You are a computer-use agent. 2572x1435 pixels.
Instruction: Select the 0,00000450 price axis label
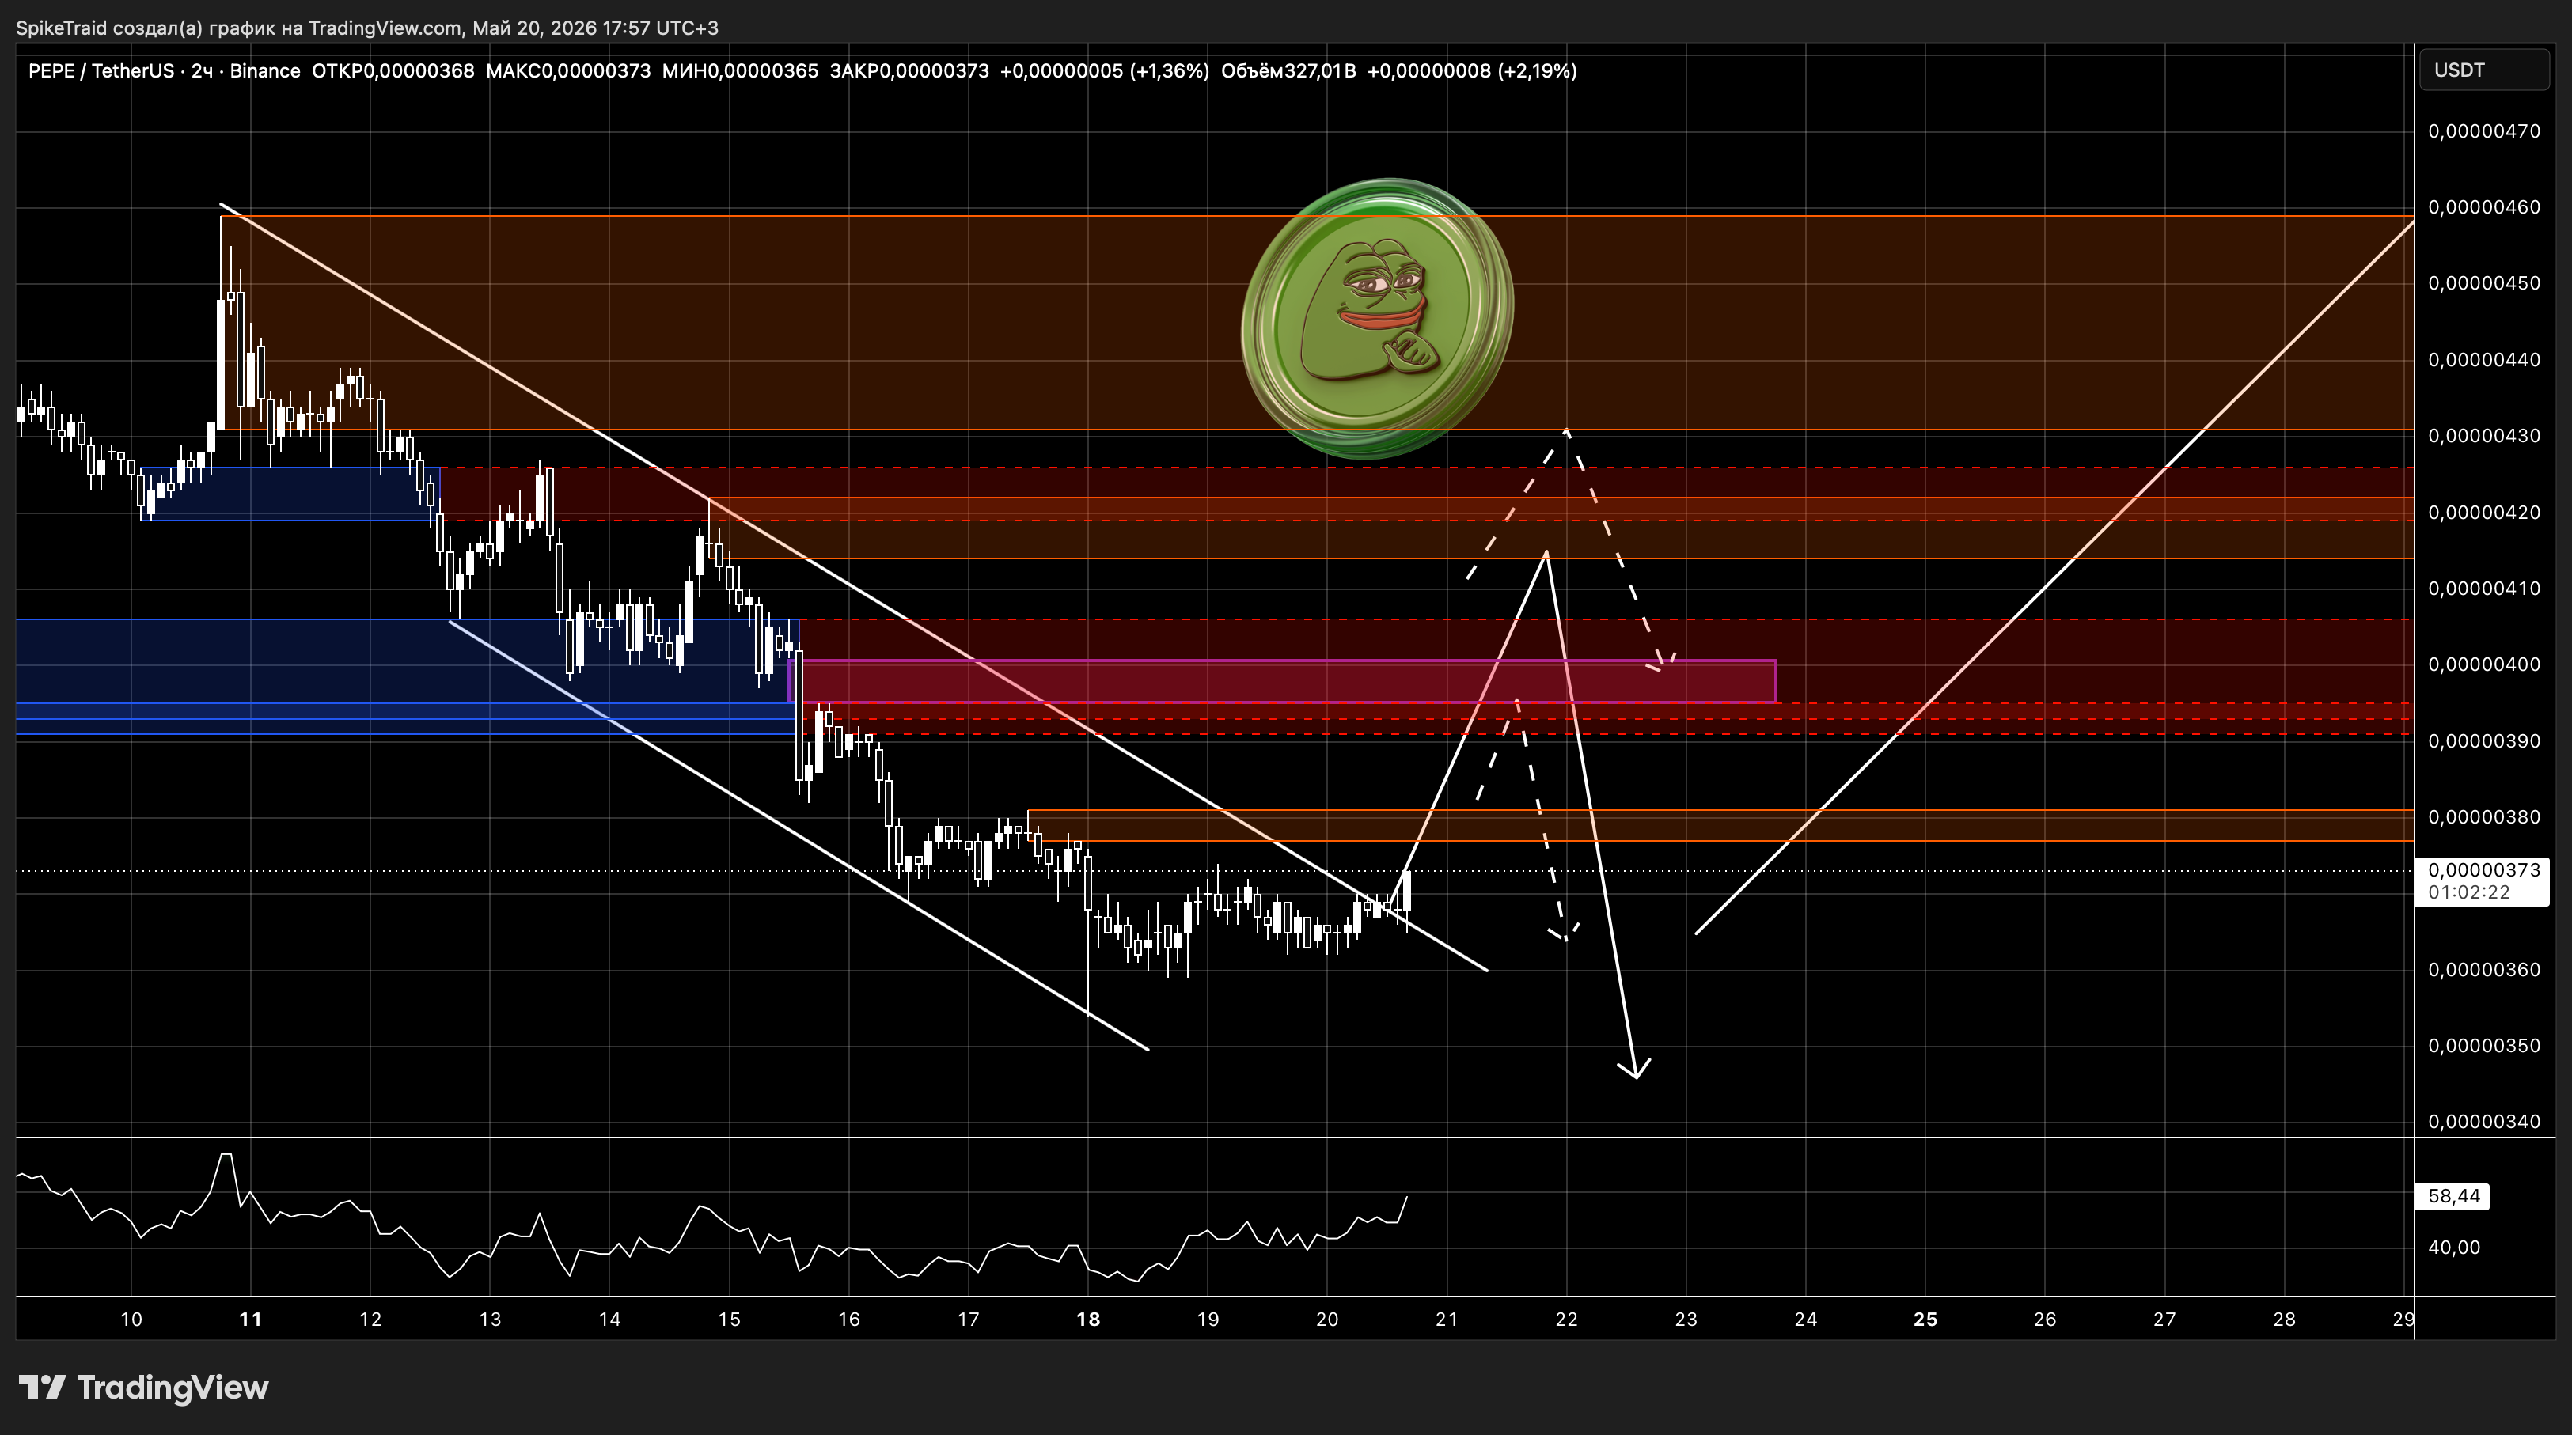(x=2484, y=283)
